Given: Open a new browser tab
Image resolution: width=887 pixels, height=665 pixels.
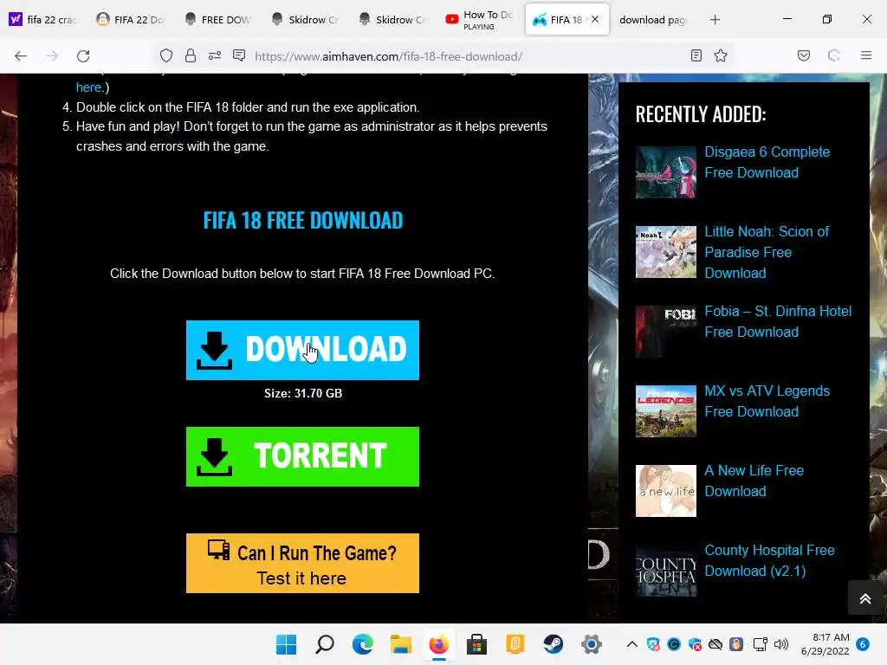Looking at the screenshot, I should (x=715, y=20).
